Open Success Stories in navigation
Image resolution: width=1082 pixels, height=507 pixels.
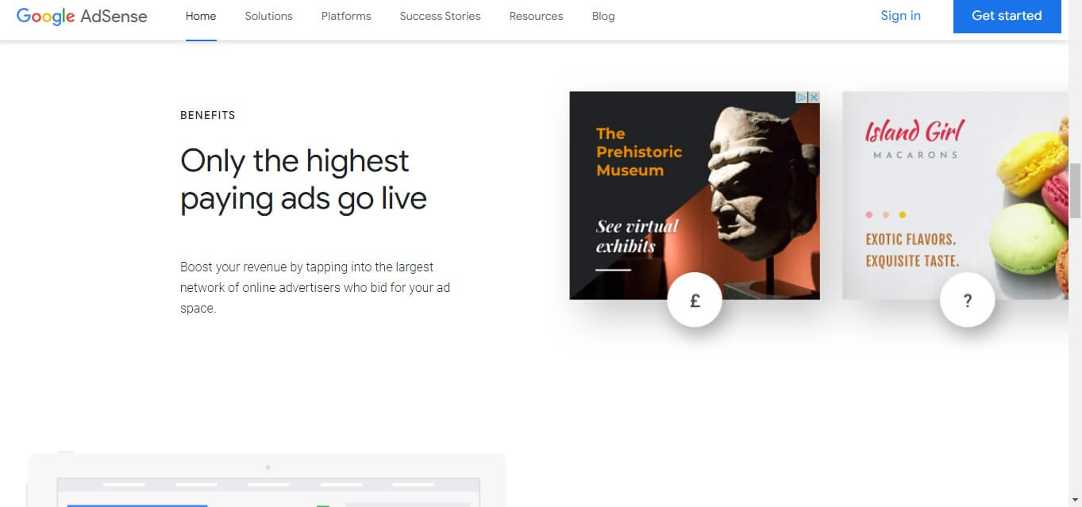pyautogui.click(x=440, y=16)
